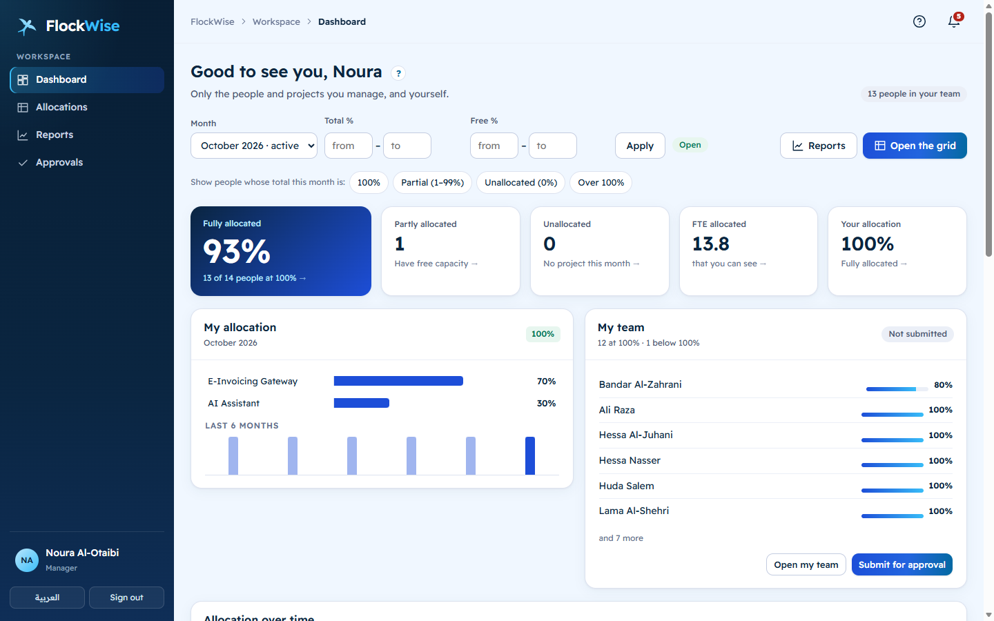Open the Unallocated summary card

coord(600,251)
